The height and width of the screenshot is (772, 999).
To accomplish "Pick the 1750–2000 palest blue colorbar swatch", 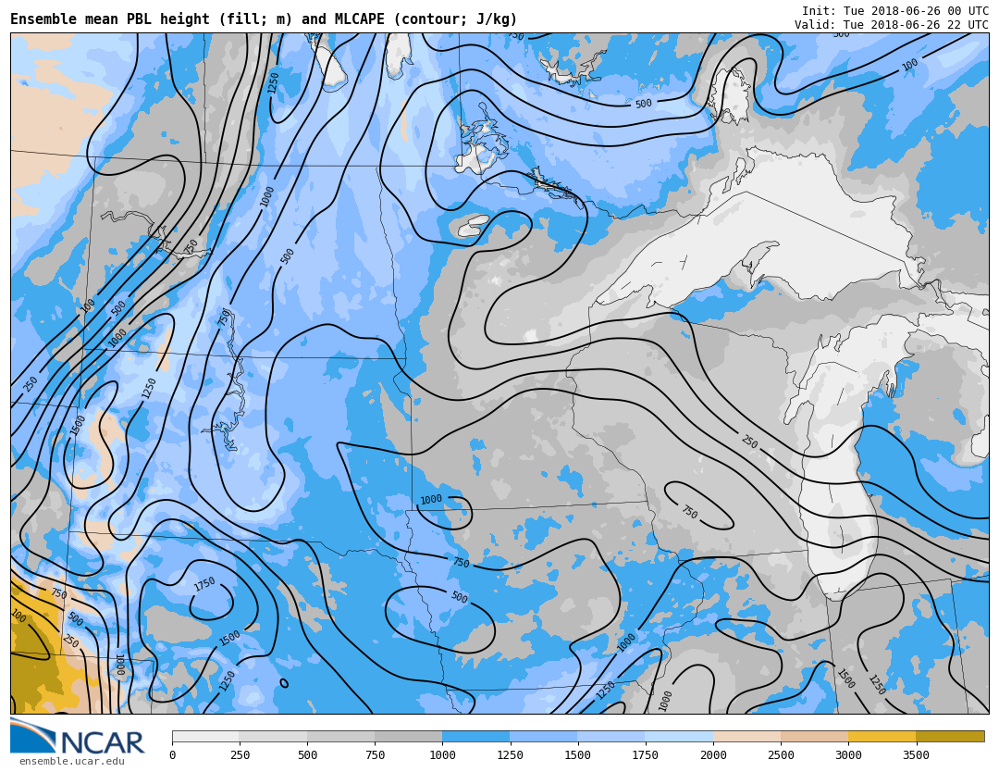I will [679, 737].
